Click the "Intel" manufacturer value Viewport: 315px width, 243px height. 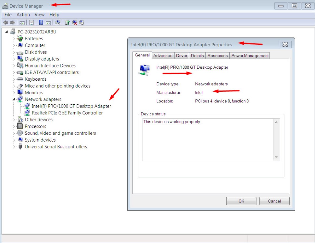click(x=199, y=92)
